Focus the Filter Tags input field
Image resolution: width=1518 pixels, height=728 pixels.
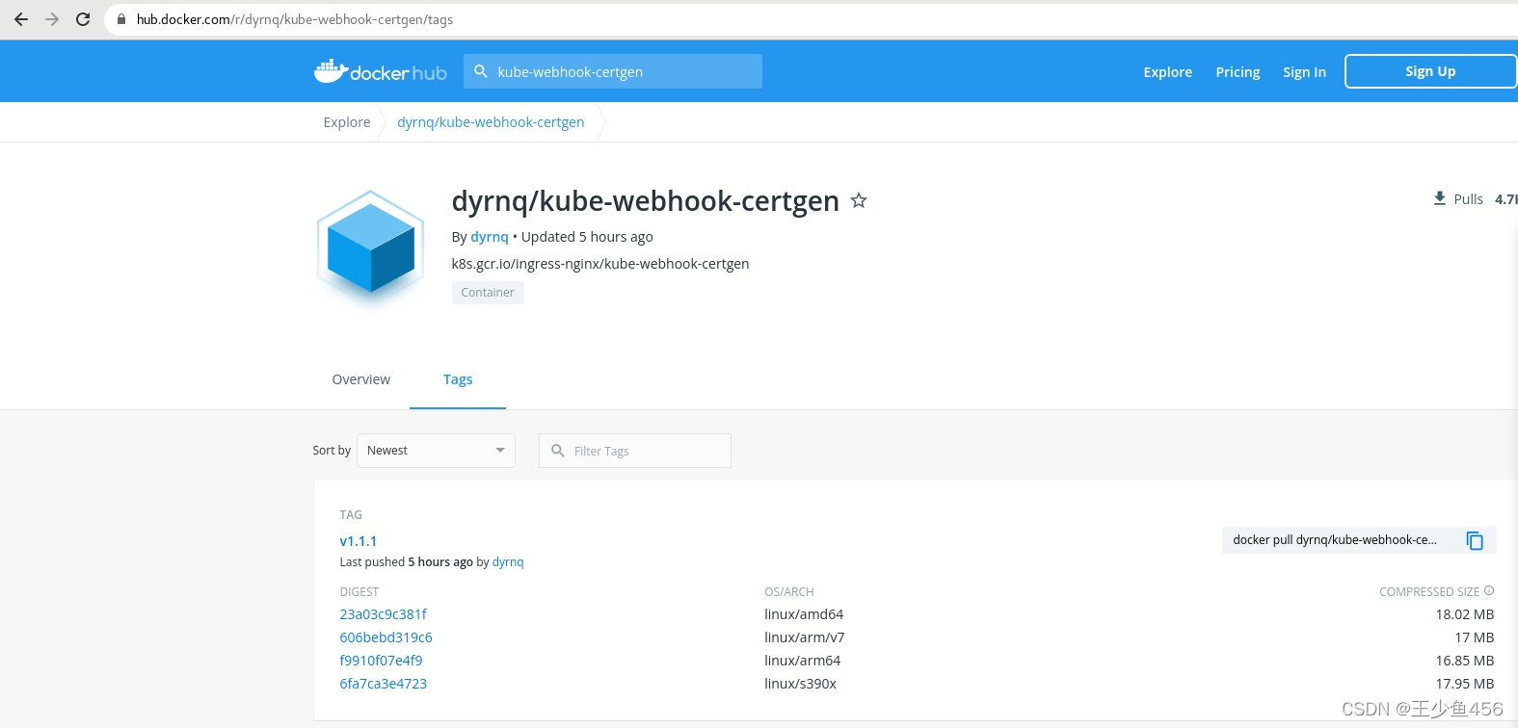(635, 451)
